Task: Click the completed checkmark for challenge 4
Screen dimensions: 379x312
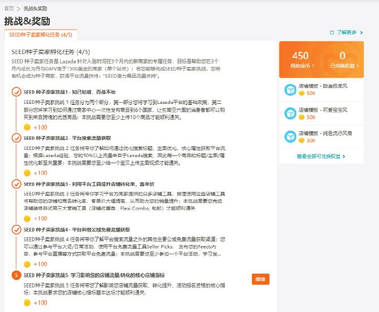Action: click(16, 229)
